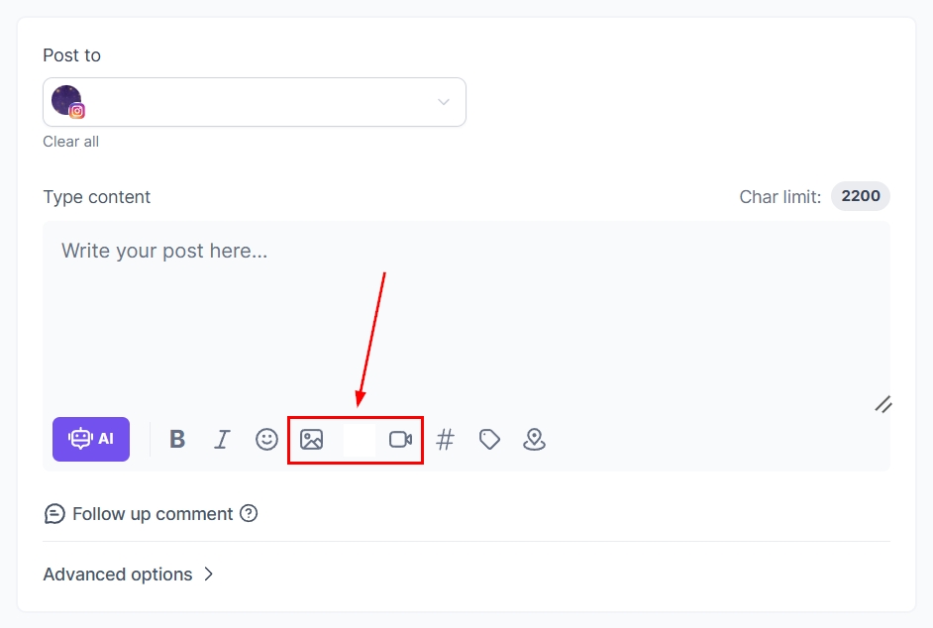
Task: Click the Clear all link
Action: click(x=71, y=142)
